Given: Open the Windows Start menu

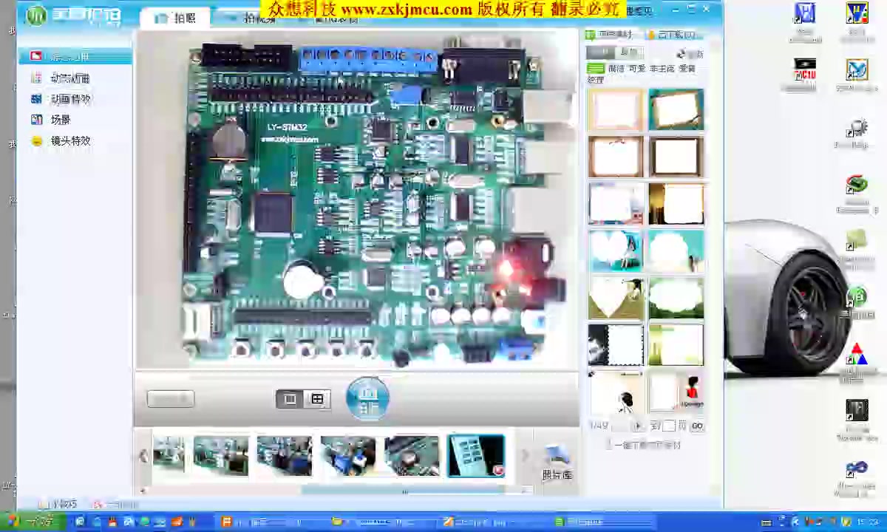Looking at the screenshot, I should point(11,522).
